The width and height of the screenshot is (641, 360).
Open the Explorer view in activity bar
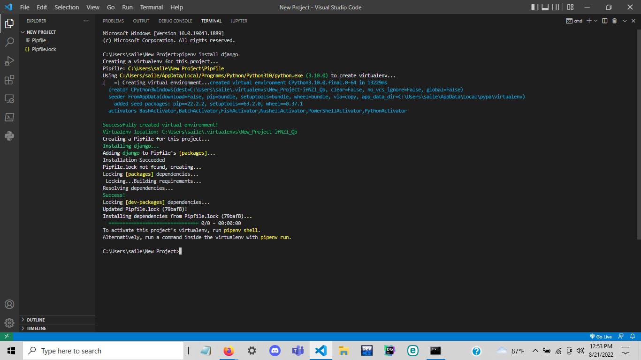9,23
